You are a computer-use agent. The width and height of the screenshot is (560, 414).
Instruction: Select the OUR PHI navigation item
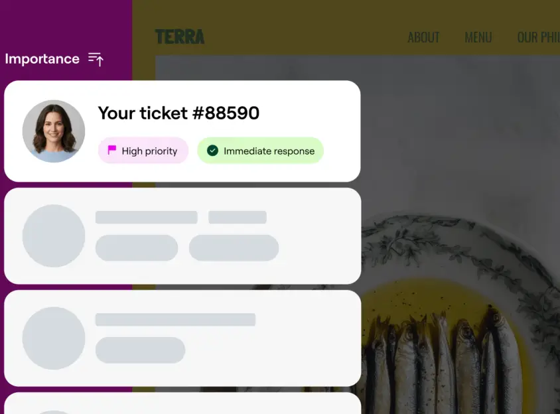538,37
